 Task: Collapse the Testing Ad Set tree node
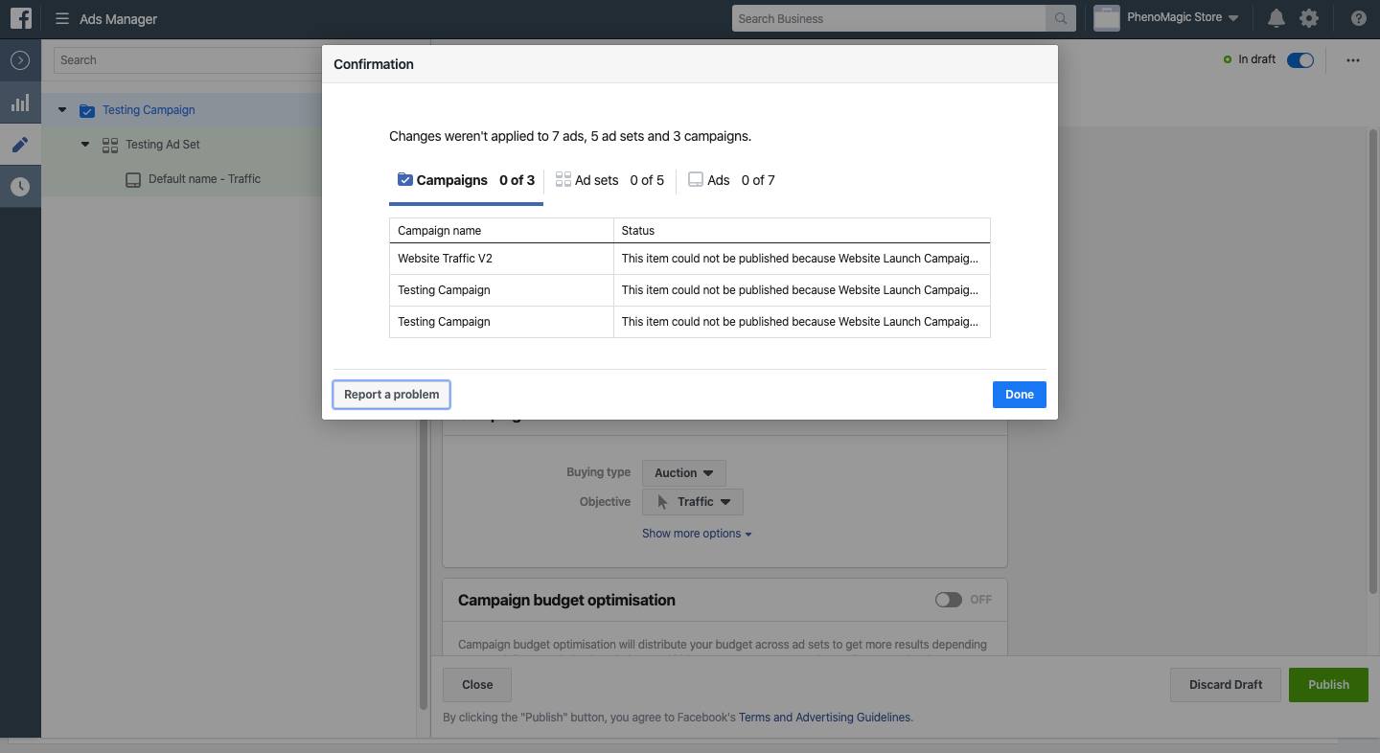[x=85, y=145]
